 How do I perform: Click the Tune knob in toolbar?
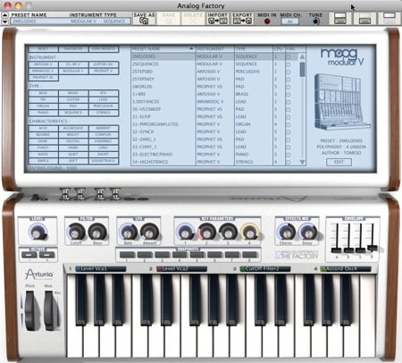[315, 21]
